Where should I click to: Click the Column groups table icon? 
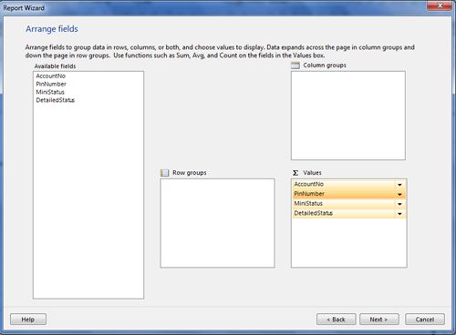295,66
